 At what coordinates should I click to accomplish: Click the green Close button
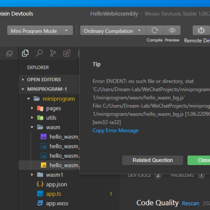point(199,160)
